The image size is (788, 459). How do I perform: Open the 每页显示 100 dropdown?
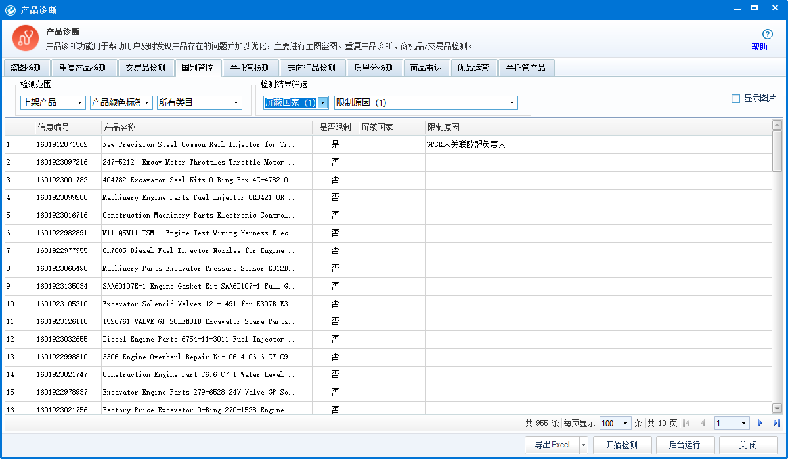(615, 424)
